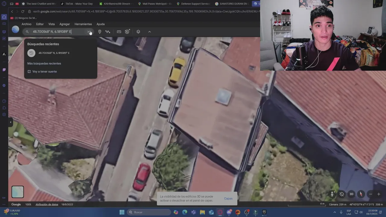This screenshot has width=386, height=217.
Task: Click the Capas button in notification
Action: pyautogui.click(x=228, y=199)
